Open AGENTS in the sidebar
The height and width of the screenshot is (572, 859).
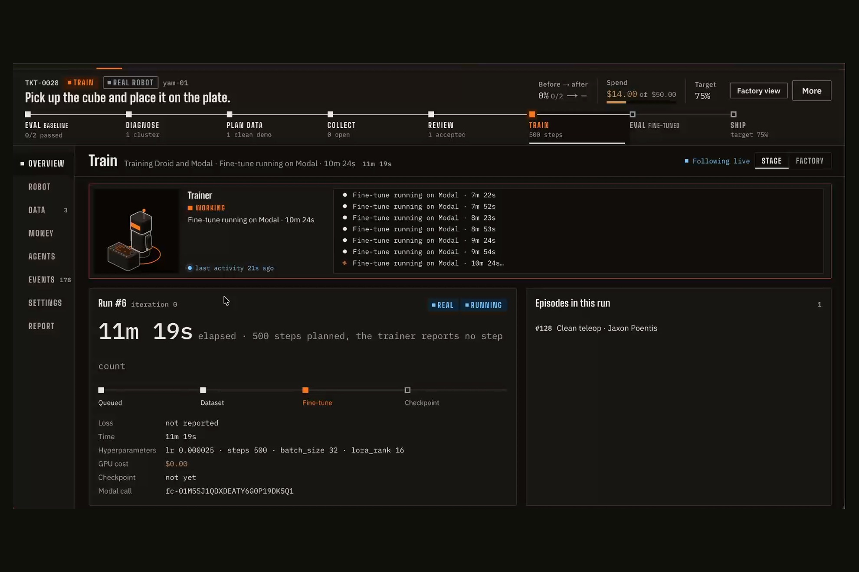pos(42,257)
